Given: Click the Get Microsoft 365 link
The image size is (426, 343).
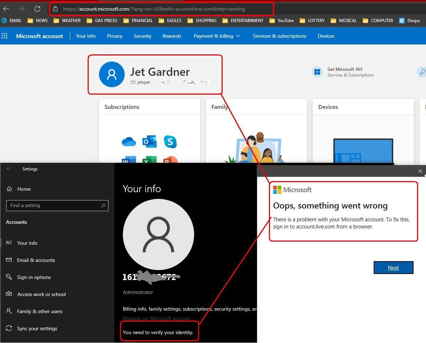Looking at the screenshot, I should tap(345, 69).
